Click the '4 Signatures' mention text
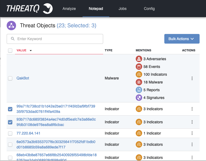Image resolution: width=206 pixels, height=161 pixels. 154,98
